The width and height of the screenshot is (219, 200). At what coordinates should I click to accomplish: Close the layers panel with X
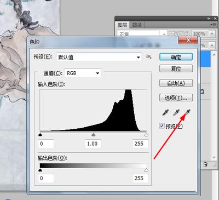(x=215, y=19)
